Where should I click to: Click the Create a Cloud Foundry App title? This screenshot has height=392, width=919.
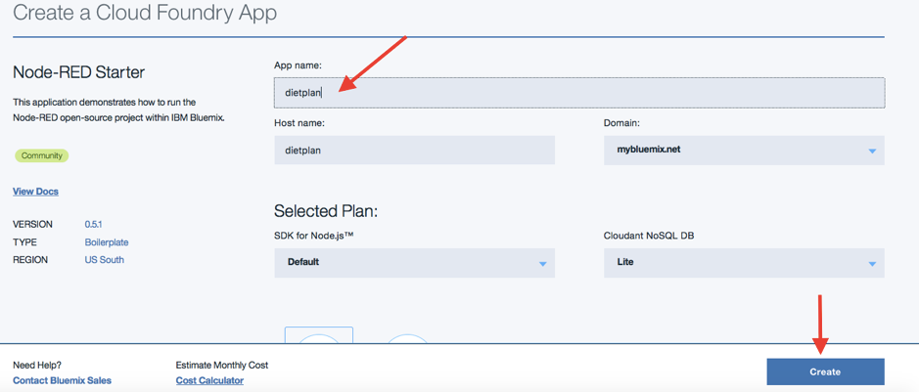point(144,14)
